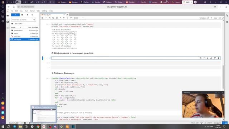Refresh the file browser list
229x129 pixels.
(32, 15)
